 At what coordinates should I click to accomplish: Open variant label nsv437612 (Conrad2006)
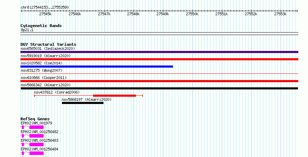click(x=57, y=92)
